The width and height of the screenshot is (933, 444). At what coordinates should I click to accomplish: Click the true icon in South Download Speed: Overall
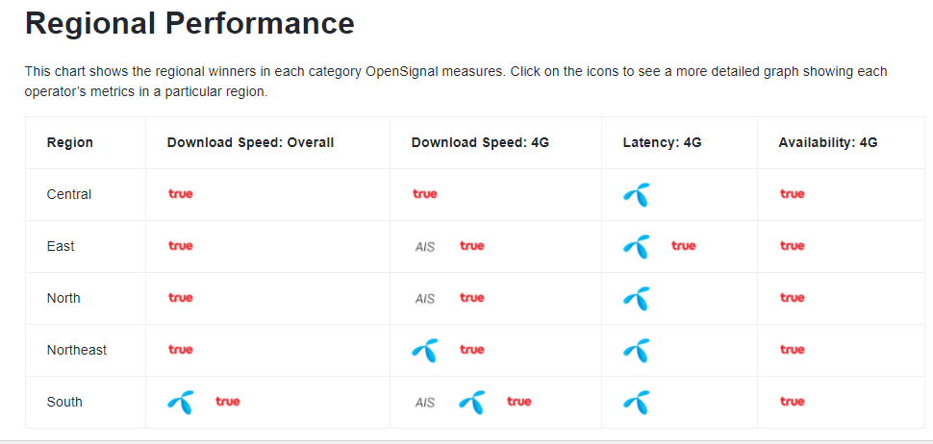tap(228, 401)
